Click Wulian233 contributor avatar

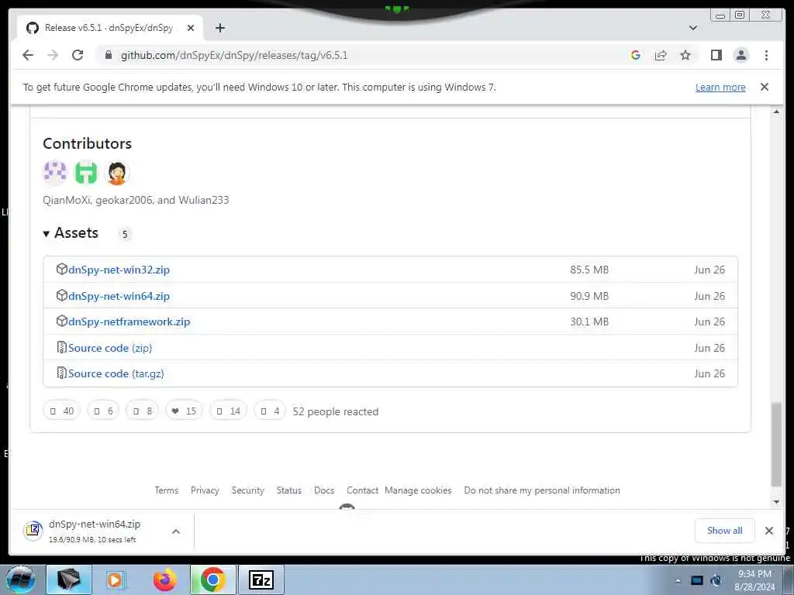point(117,173)
